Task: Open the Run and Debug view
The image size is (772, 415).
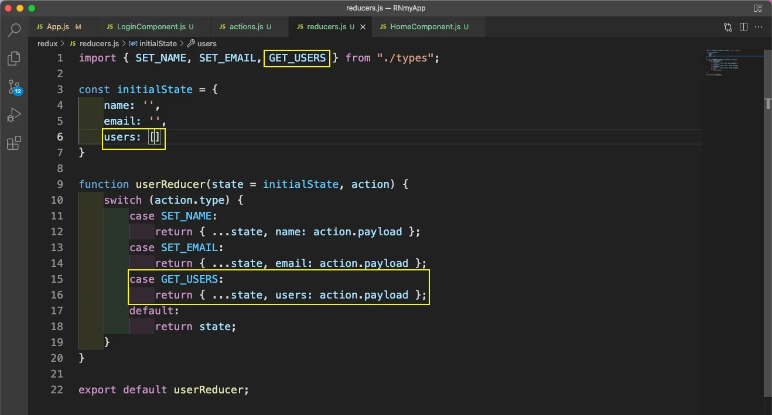Action: click(14, 115)
